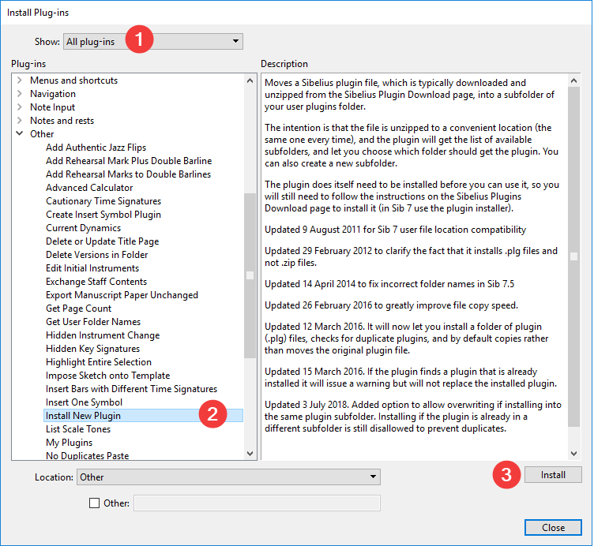
Task: Close the Install Plug-ins dialog
Action: click(x=553, y=528)
